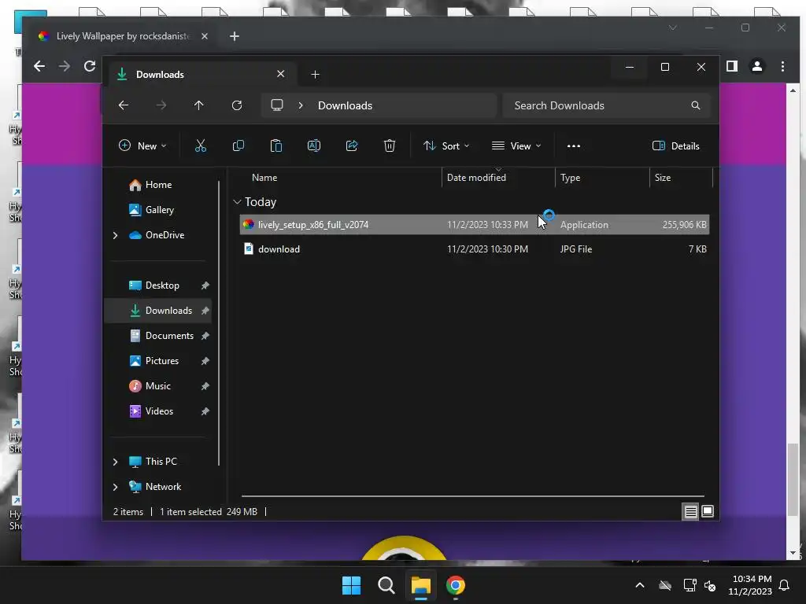Open Desktop quick access folder
The width and height of the screenshot is (806, 604).
tap(162, 285)
